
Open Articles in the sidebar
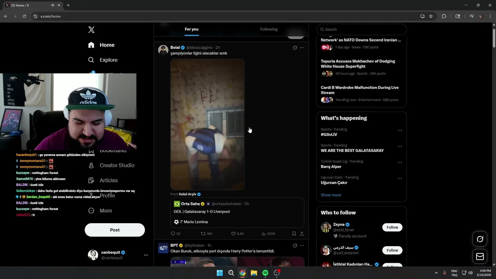[103, 180]
